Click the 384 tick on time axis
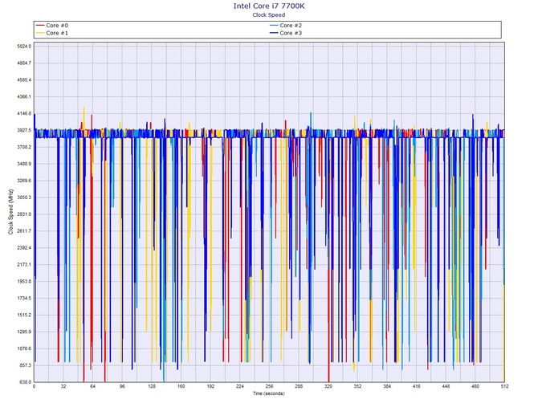The height and width of the screenshot is (403, 538). click(x=387, y=386)
